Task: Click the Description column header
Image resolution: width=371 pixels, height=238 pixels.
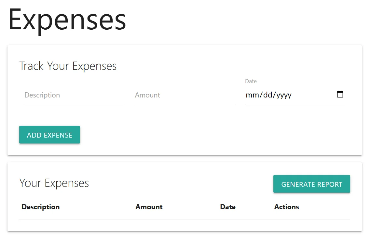Action: 41,207
